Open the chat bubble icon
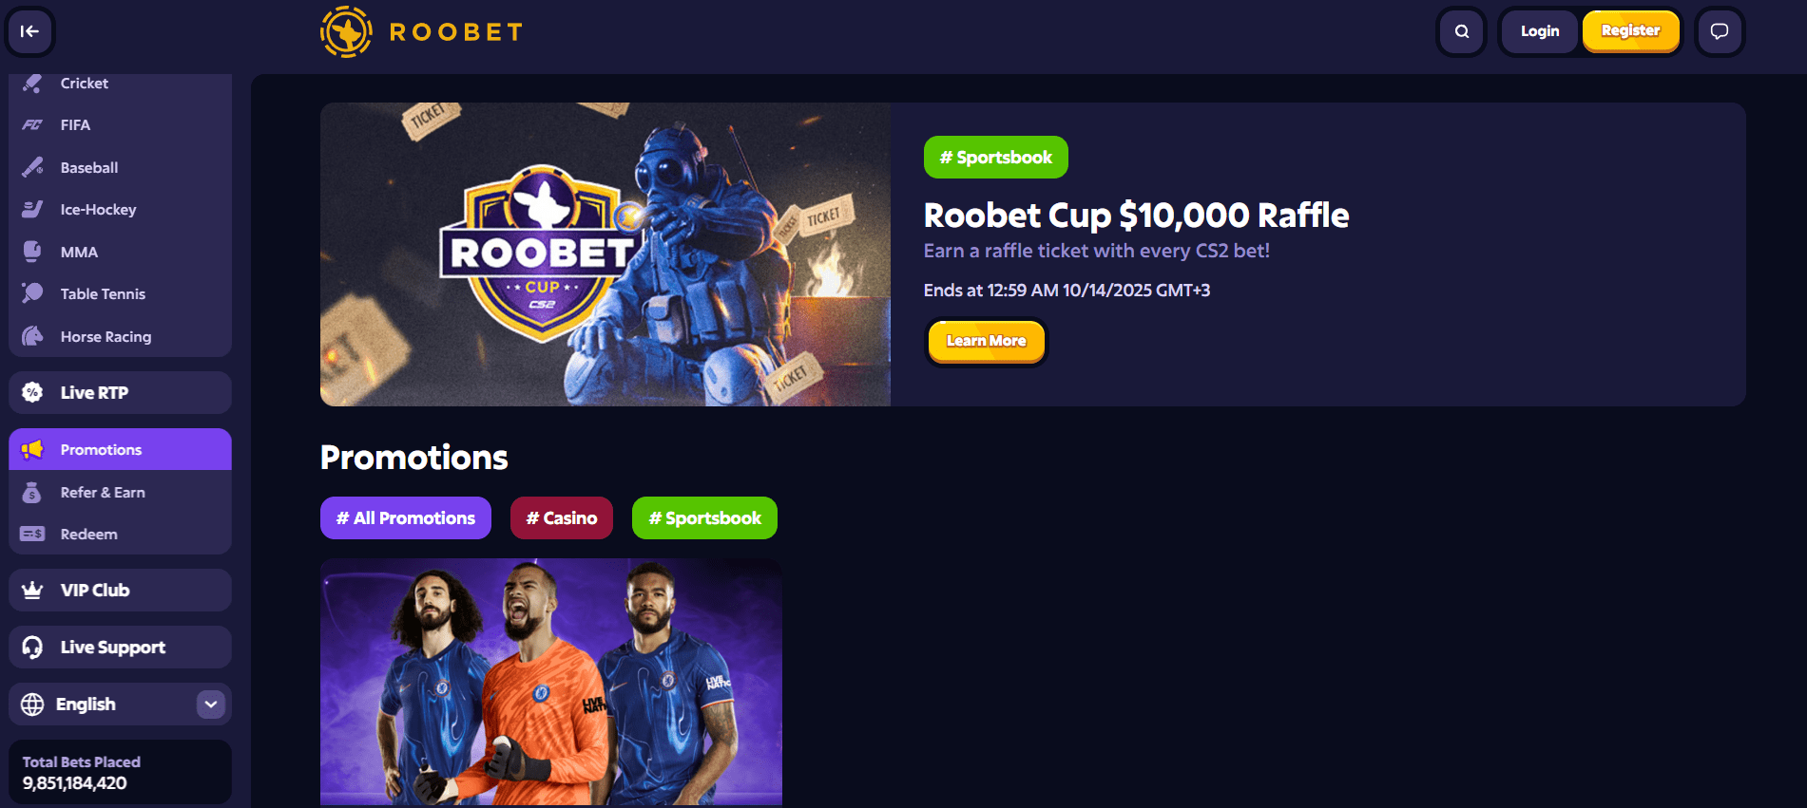 coord(1720,31)
